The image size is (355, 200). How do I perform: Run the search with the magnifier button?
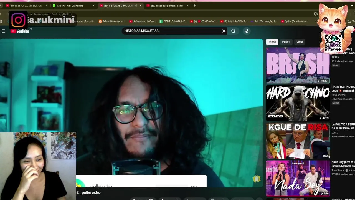(233, 31)
